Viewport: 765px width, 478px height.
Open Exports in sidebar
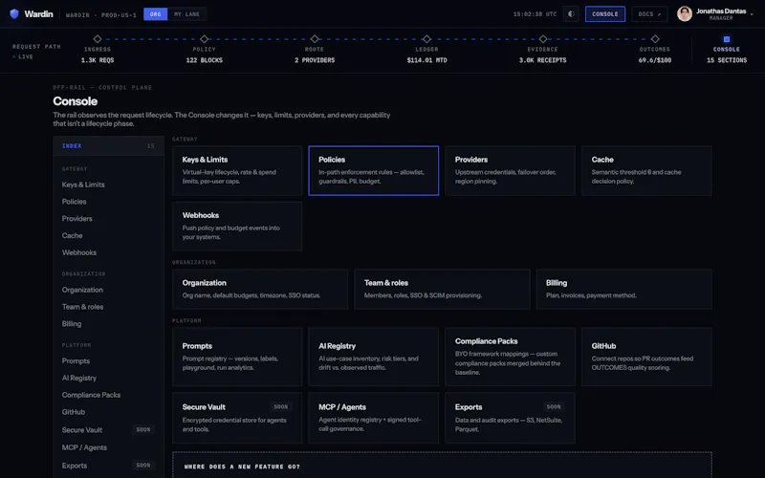(x=75, y=466)
